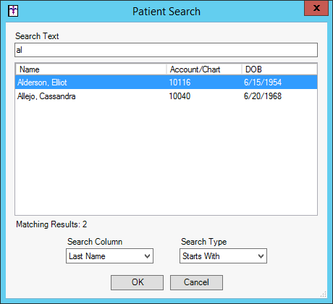
Task: Confirm selection with the OK button
Action: pos(137,282)
